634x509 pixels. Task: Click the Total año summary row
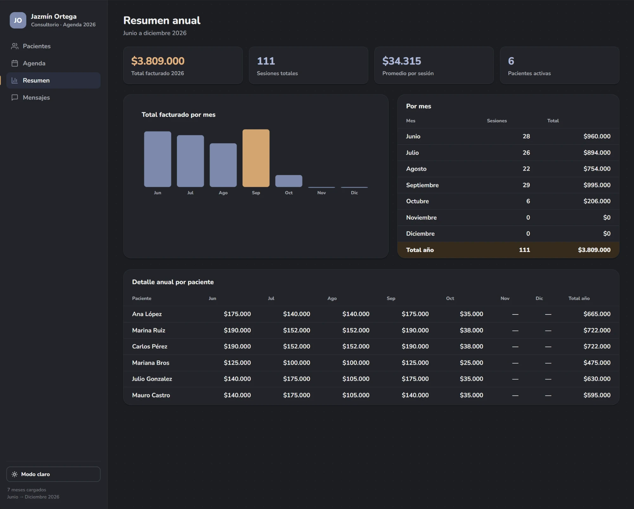(508, 250)
